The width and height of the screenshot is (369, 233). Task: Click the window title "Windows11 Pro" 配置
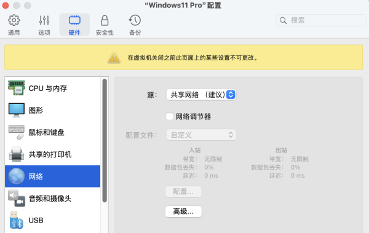click(x=183, y=5)
